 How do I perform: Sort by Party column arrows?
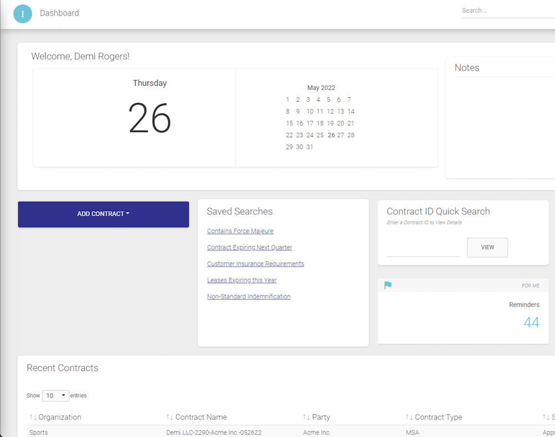(306, 417)
